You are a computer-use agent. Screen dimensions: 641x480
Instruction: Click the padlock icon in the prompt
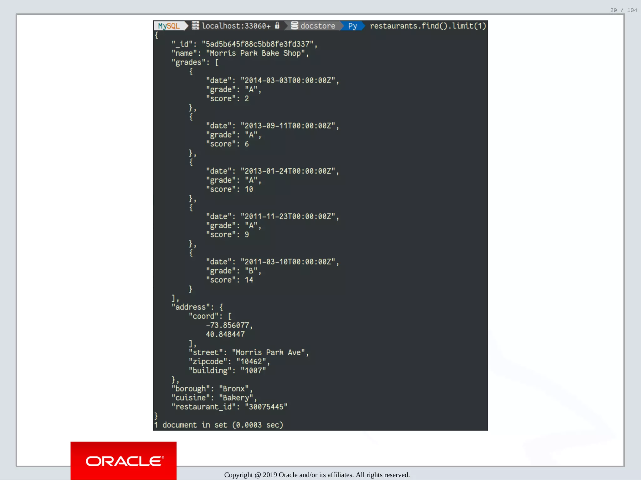[x=277, y=26]
